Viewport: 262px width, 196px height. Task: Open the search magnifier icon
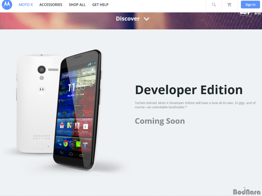click(x=214, y=4)
